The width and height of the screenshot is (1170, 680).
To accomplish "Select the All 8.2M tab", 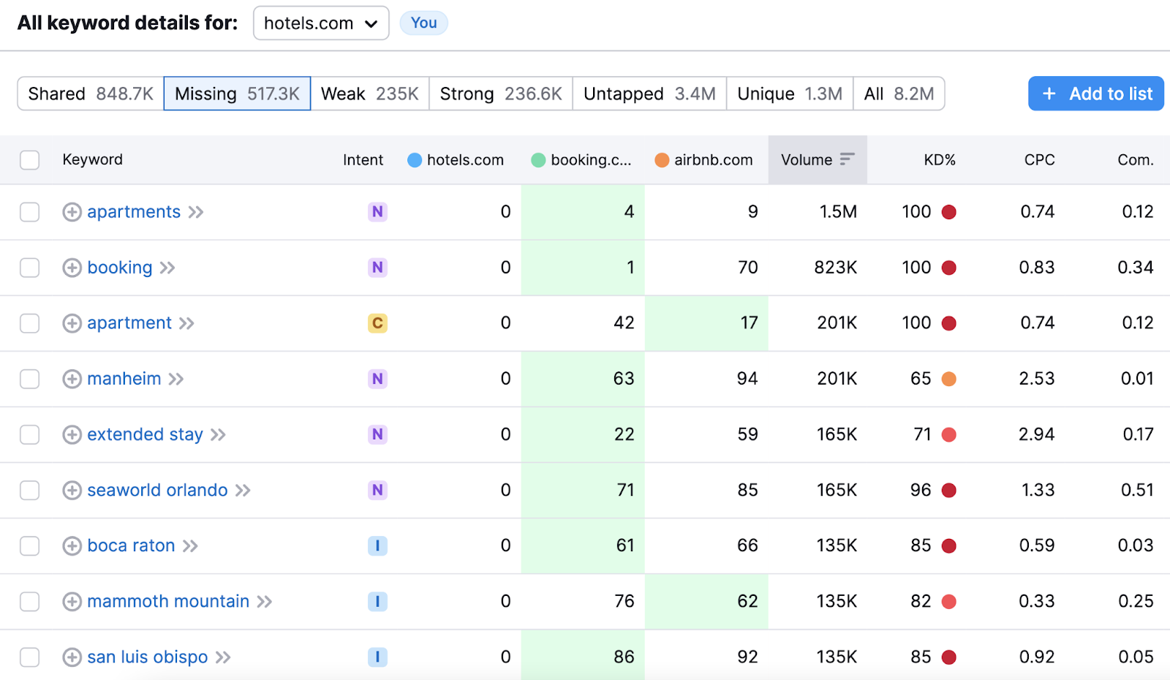I will pyautogui.click(x=899, y=94).
